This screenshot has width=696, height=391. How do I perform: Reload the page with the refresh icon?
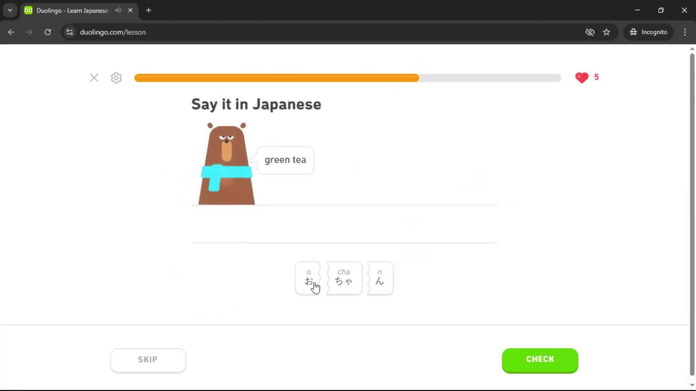(x=47, y=32)
